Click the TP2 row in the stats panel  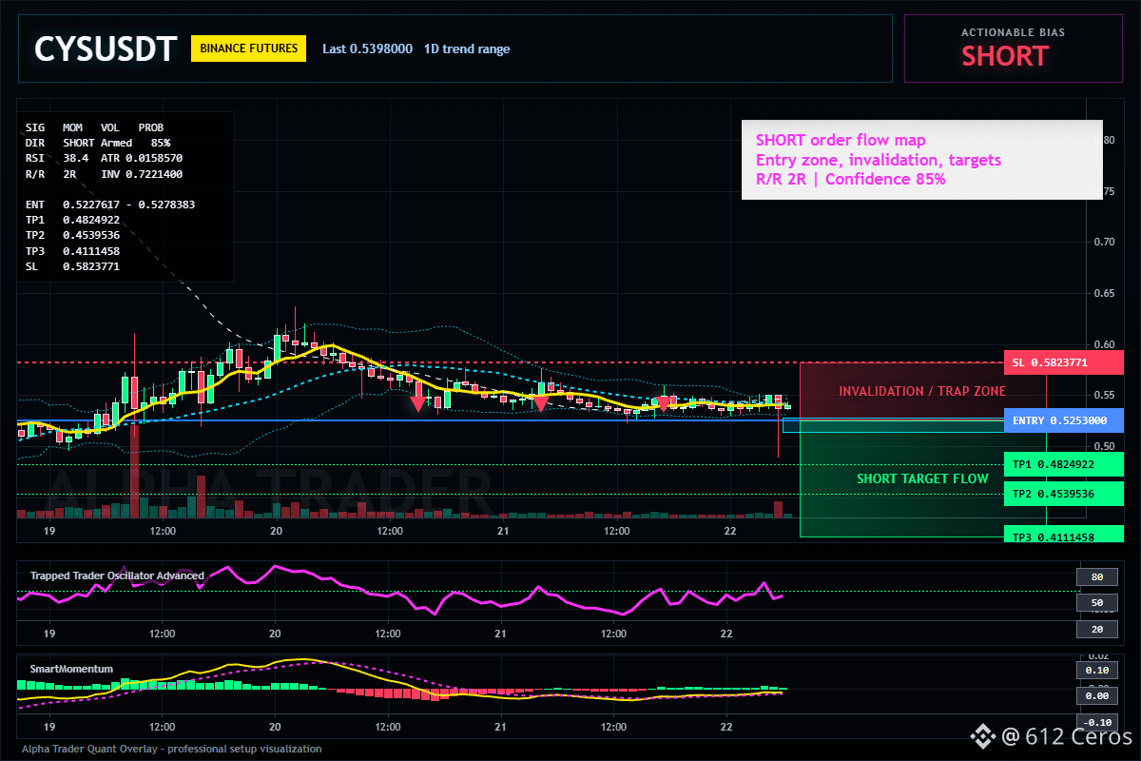[72, 234]
